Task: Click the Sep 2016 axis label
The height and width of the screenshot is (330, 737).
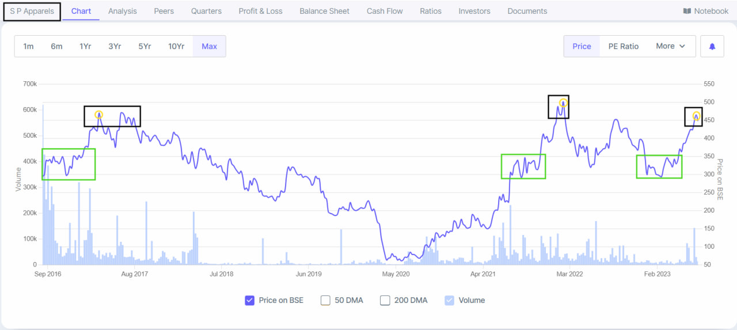Action: coord(48,274)
